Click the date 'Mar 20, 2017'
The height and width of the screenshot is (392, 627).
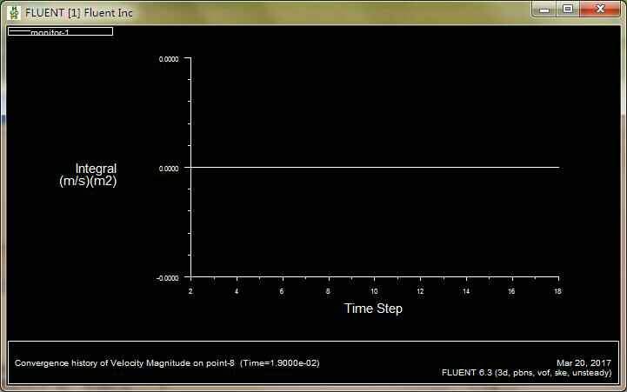pyautogui.click(x=584, y=362)
